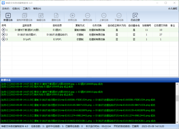Click the 复制并新建任务 (copy and create task) icon
Screen dimensions: 179x129
coord(25,16)
